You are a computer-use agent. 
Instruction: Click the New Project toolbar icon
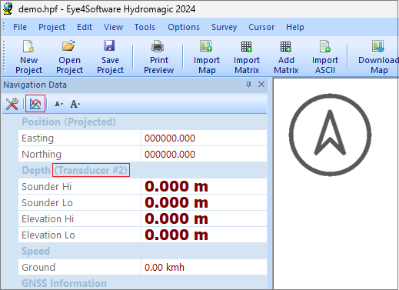[28, 57]
